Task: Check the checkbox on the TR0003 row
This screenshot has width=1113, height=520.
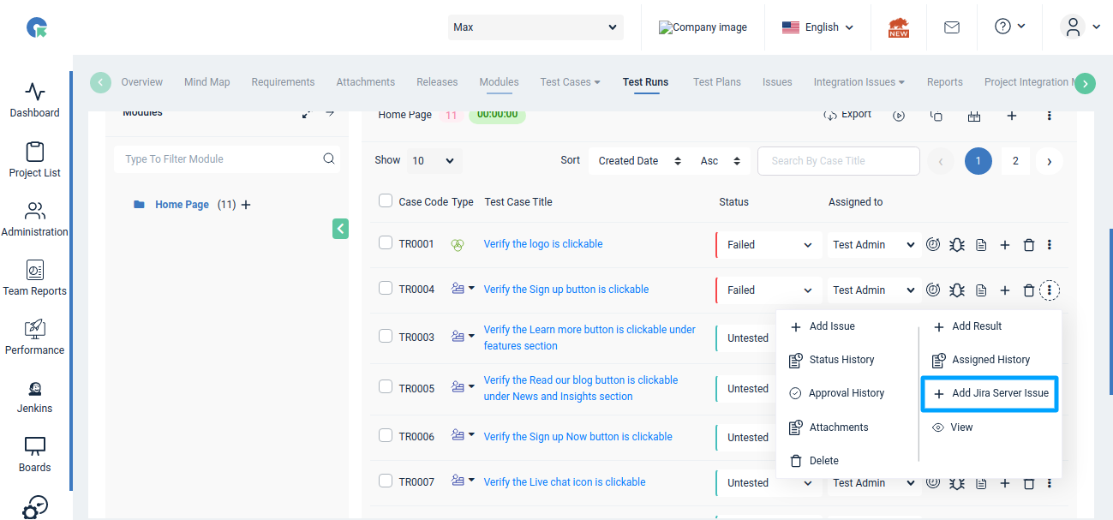Action: tap(386, 336)
